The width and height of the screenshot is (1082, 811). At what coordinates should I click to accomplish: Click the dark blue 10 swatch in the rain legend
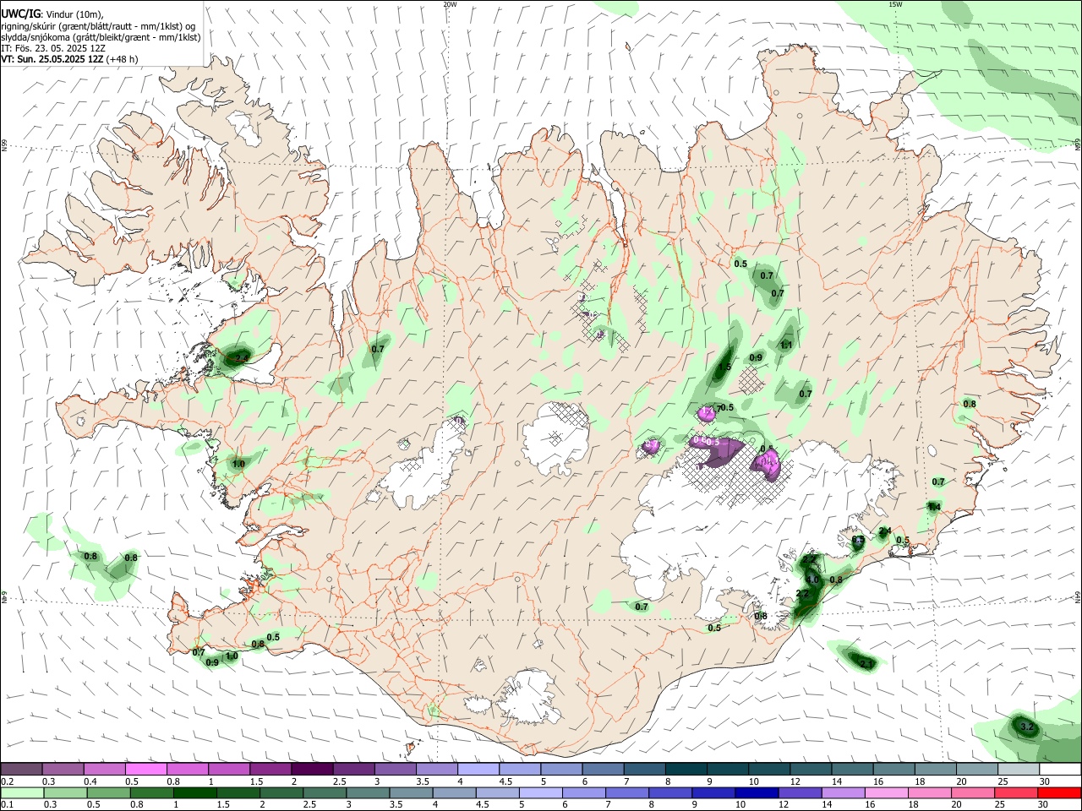pos(756,793)
